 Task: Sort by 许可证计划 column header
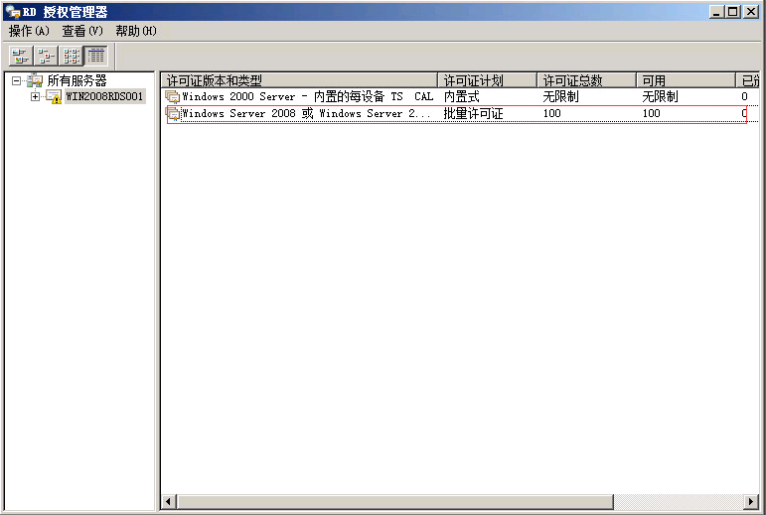(x=487, y=80)
